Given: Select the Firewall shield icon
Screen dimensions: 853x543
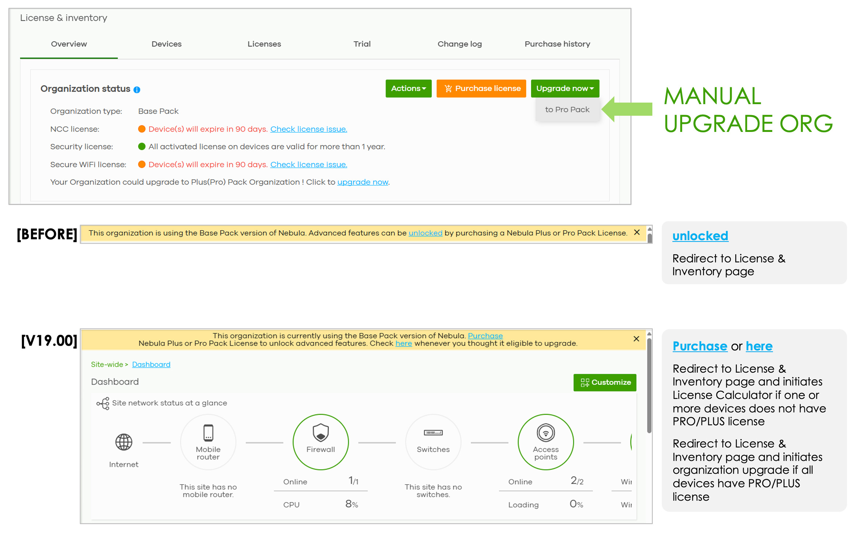Looking at the screenshot, I should [x=321, y=433].
